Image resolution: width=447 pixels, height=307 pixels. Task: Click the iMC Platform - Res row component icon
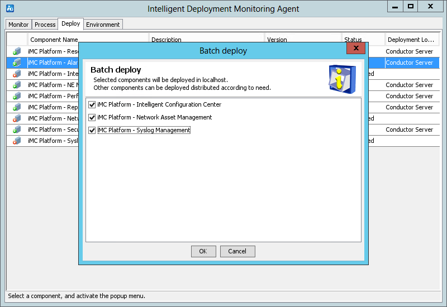(x=17, y=51)
